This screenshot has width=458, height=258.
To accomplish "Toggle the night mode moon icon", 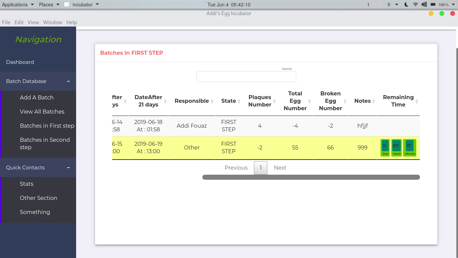I will pyautogui.click(x=406, y=5).
